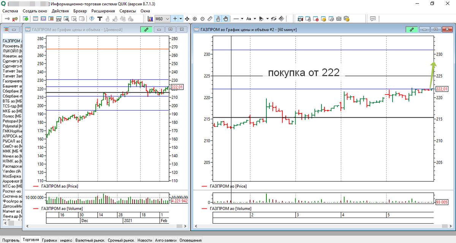Click the printer window icon in toolbar
Viewport: 456px width, 243px height.
coord(331,19)
